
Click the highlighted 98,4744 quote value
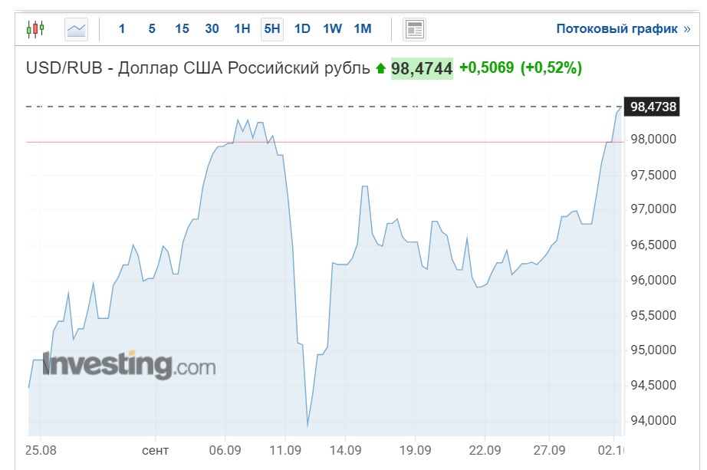[422, 68]
